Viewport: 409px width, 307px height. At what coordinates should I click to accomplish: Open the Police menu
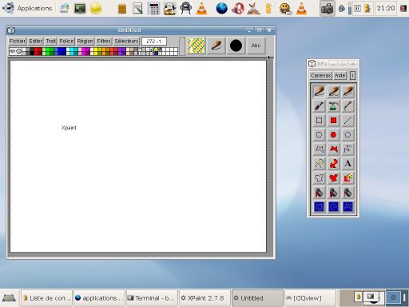tap(66, 41)
